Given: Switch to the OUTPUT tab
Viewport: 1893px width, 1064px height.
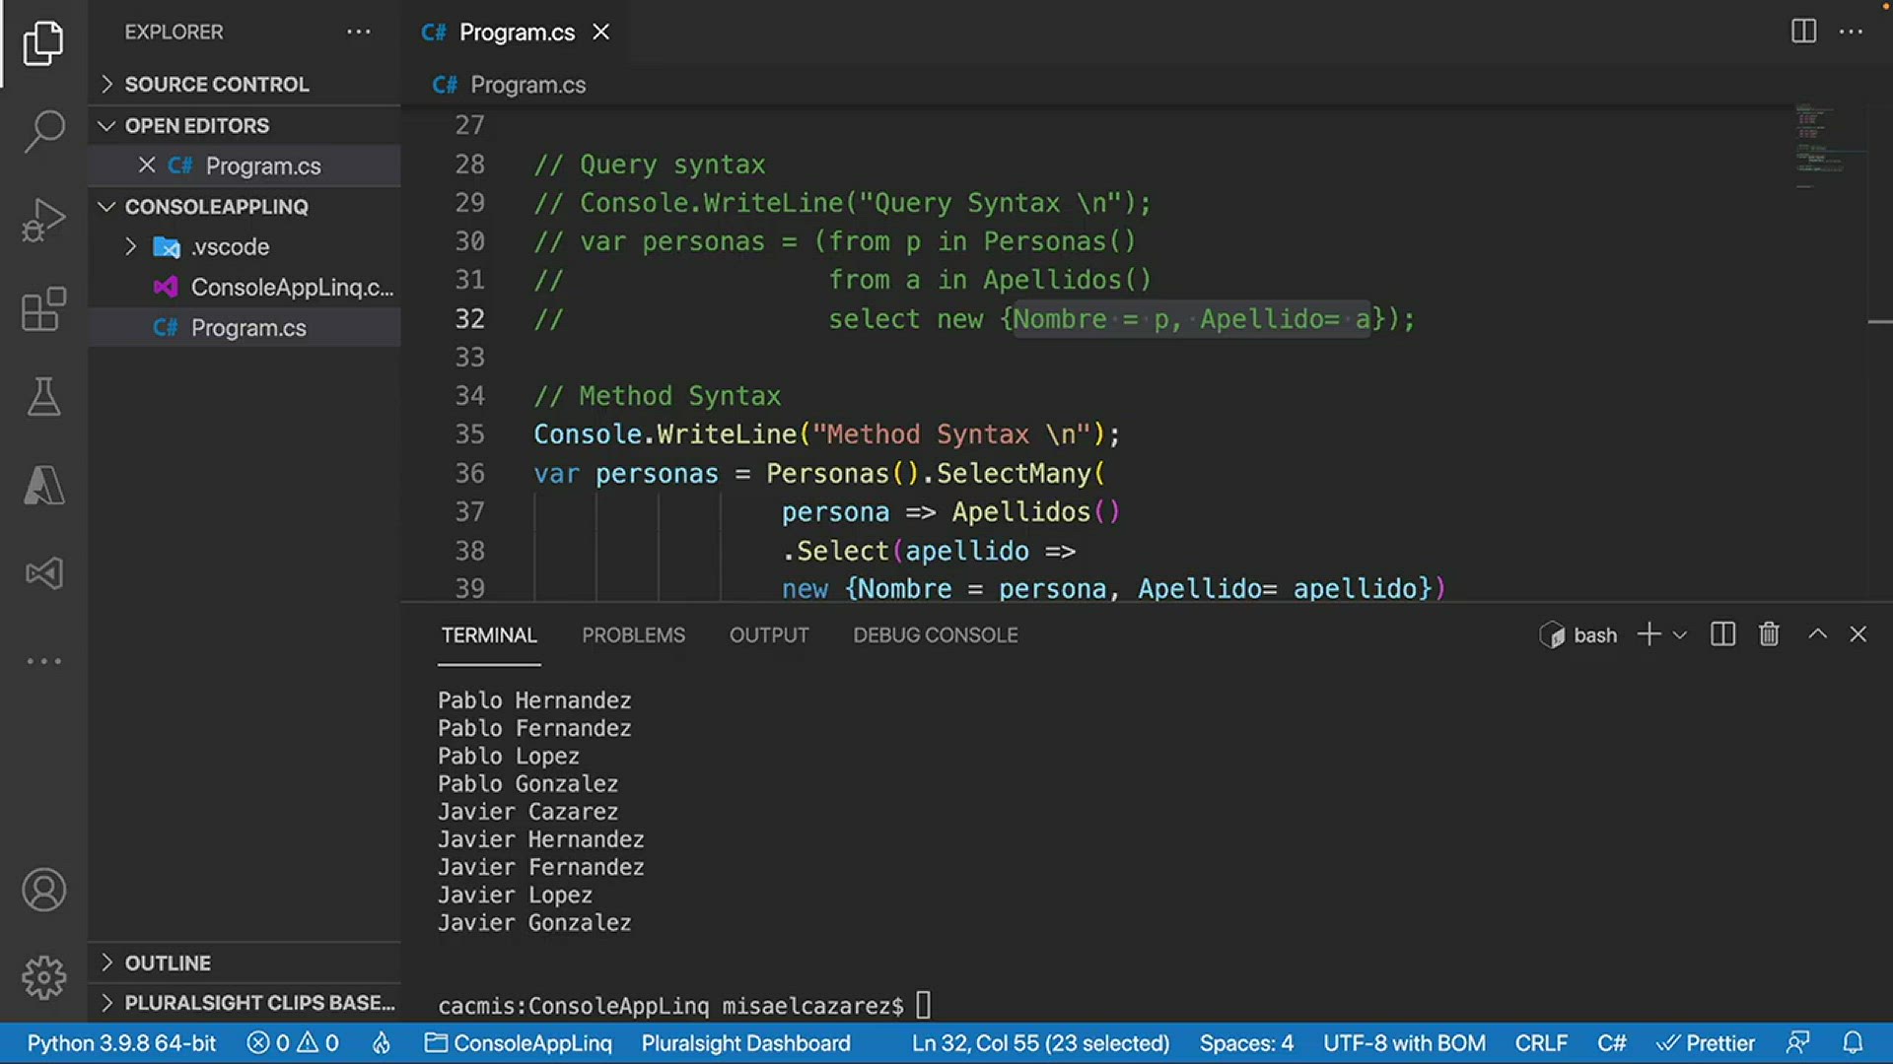Looking at the screenshot, I should tap(769, 635).
